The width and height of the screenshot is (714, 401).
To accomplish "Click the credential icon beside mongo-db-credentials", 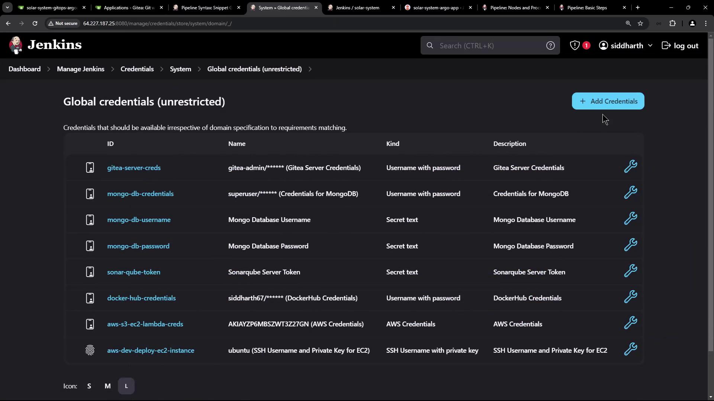I will [x=90, y=193].
